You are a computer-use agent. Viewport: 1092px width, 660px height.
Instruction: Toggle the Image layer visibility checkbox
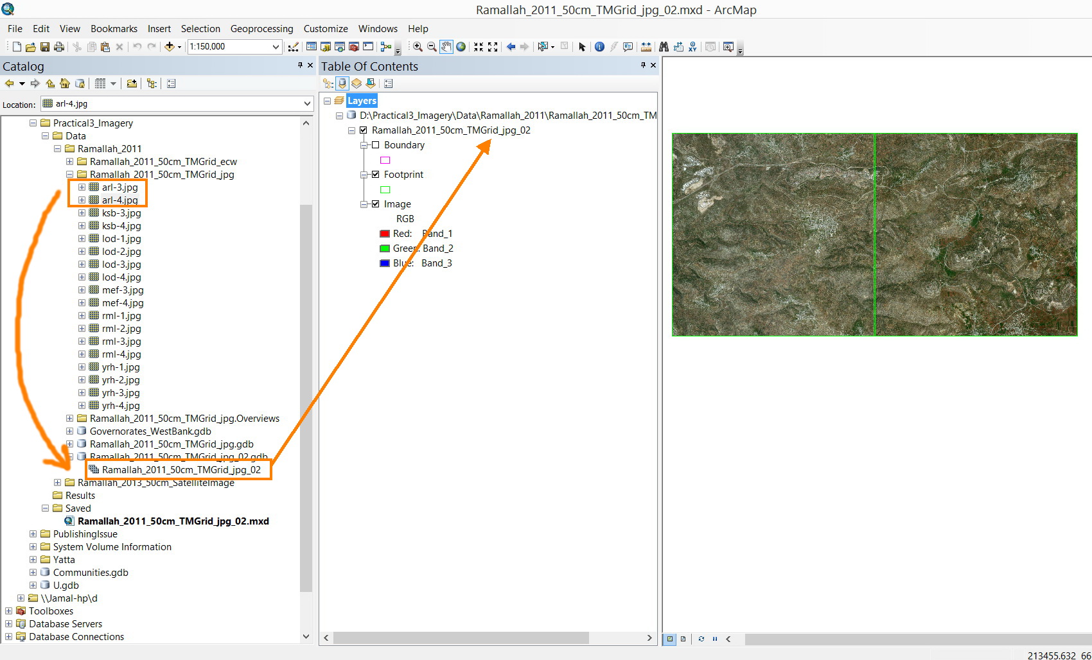376,204
